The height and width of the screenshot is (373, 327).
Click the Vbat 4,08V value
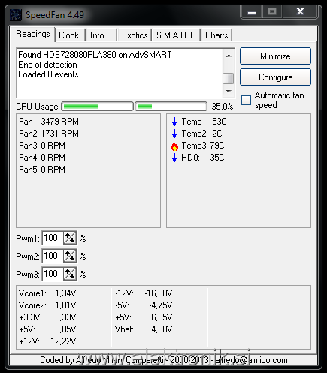(162, 329)
